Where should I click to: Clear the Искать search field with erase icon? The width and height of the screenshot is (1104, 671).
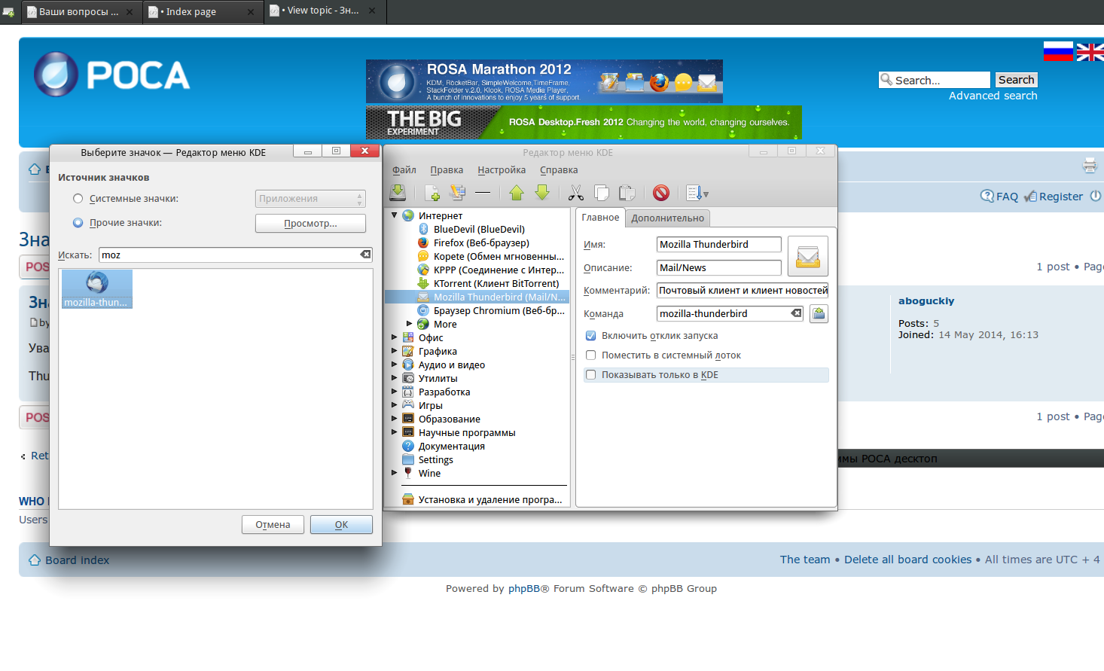[365, 255]
